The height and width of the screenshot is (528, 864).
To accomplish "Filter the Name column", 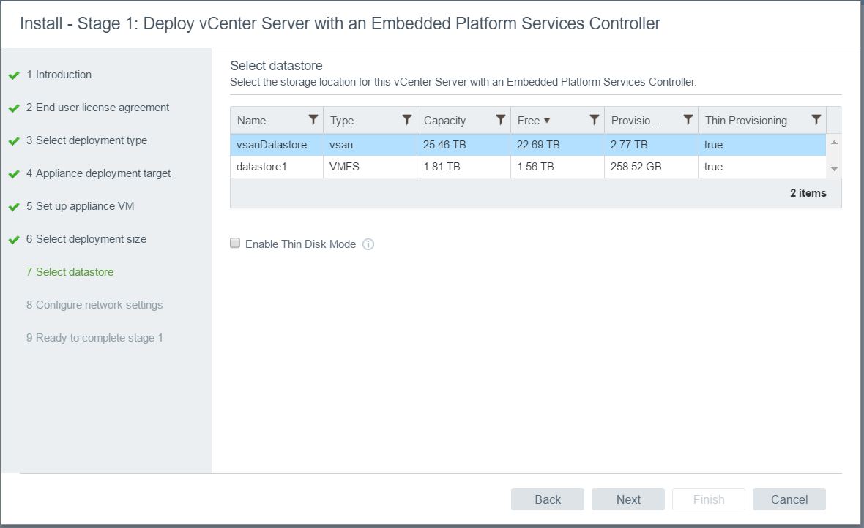I will tap(313, 119).
